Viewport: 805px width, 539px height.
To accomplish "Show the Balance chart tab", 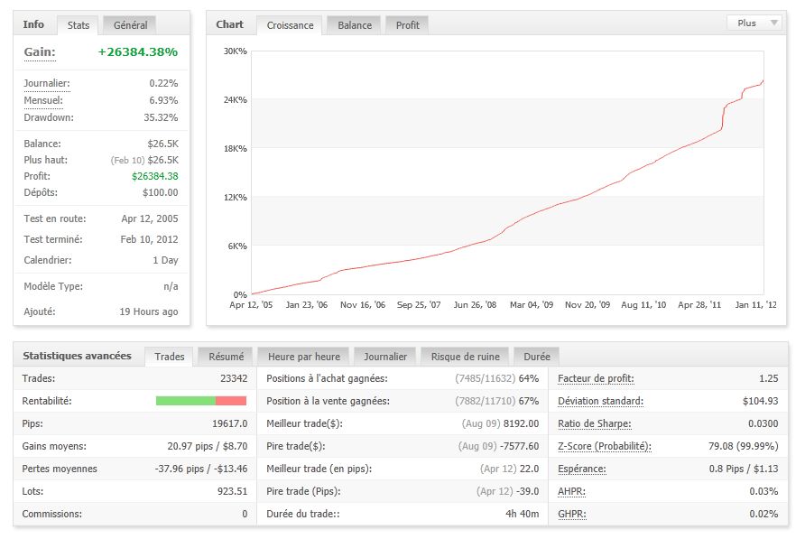I will [x=355, y=25].
